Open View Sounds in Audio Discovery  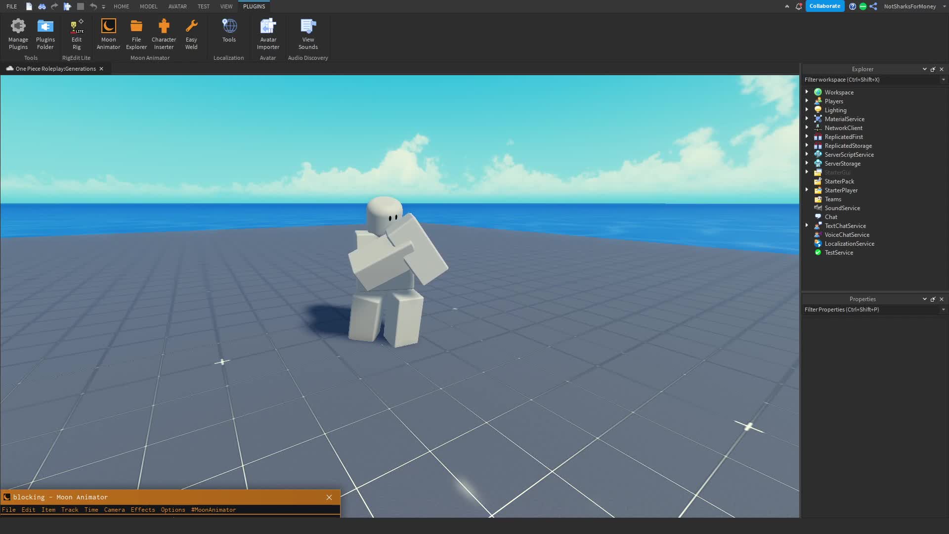pos(307,33)
